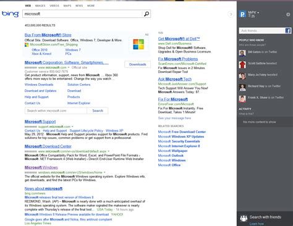This screenshot has height=226, width=293.
Task: Click Support Lifecycle Policy link
Action: tap(87, 131)
